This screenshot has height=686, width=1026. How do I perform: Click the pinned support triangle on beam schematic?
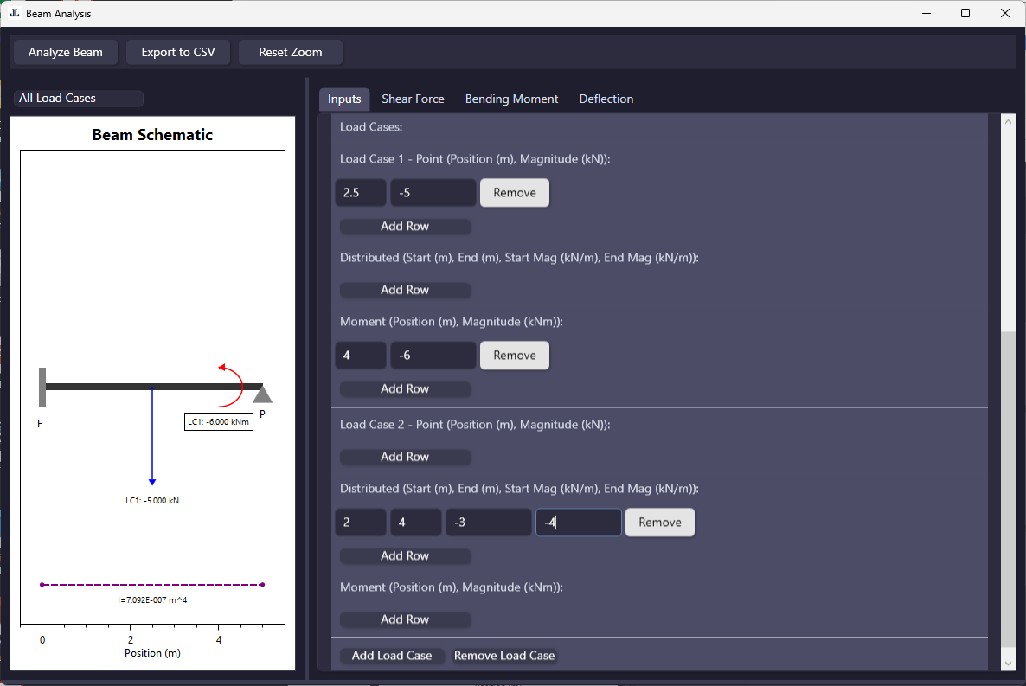tap(263, 394)
